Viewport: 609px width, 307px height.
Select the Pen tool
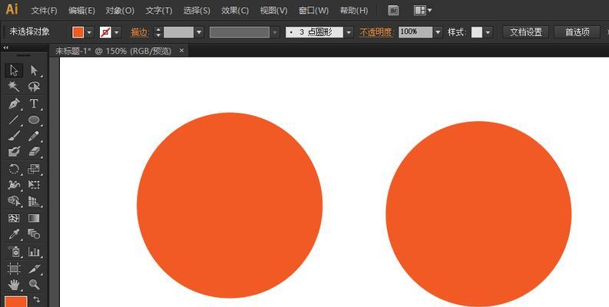point(14,104)
